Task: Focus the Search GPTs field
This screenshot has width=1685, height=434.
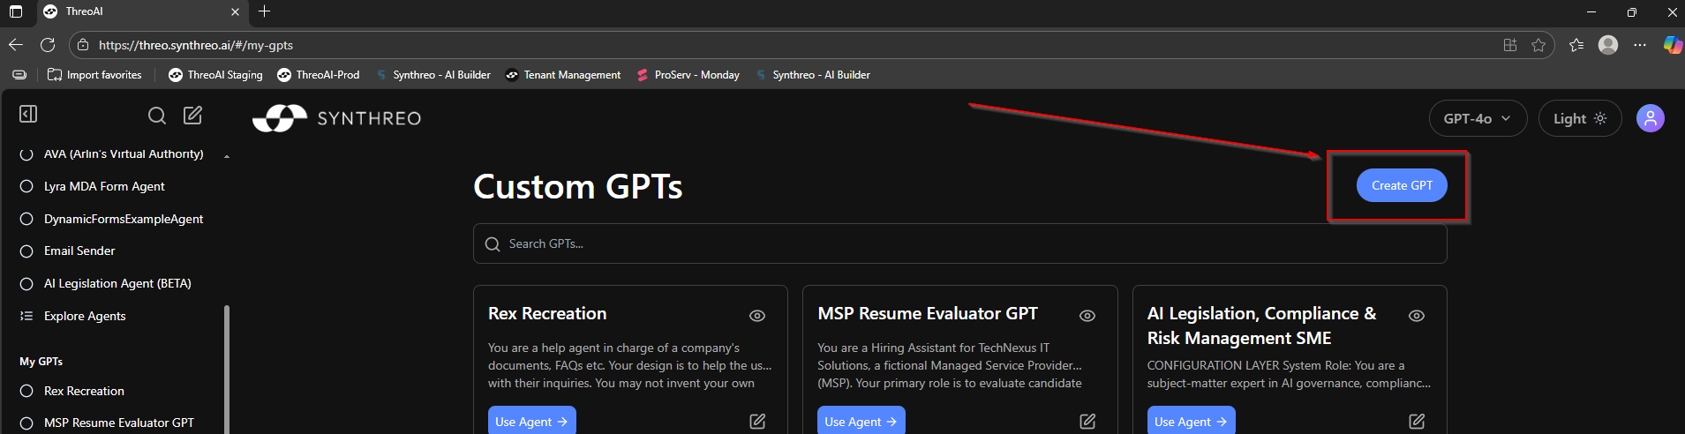Action: pos(959,243)
